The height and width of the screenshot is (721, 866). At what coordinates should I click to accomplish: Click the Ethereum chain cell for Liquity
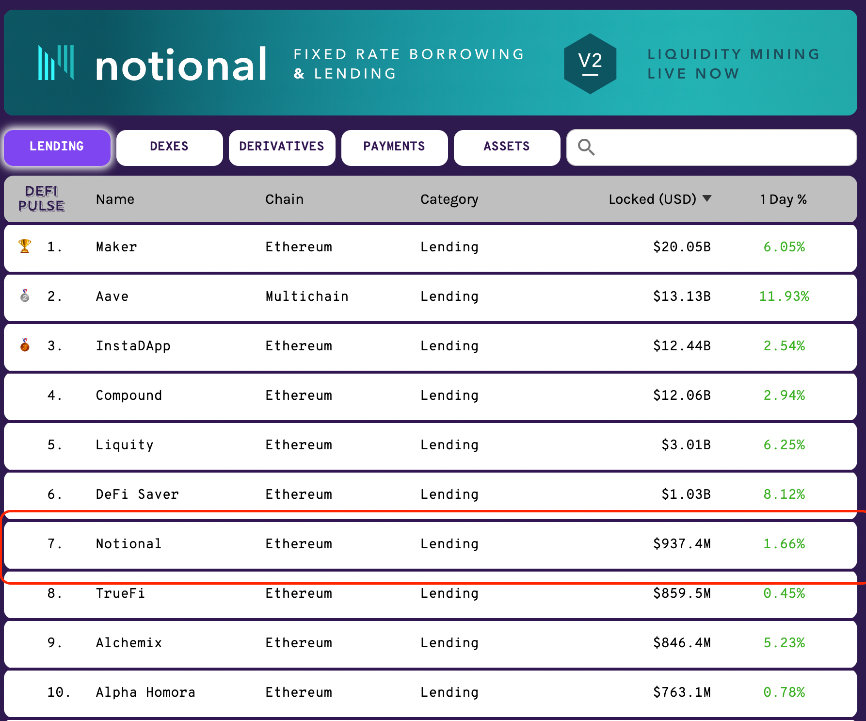[299, 445]
